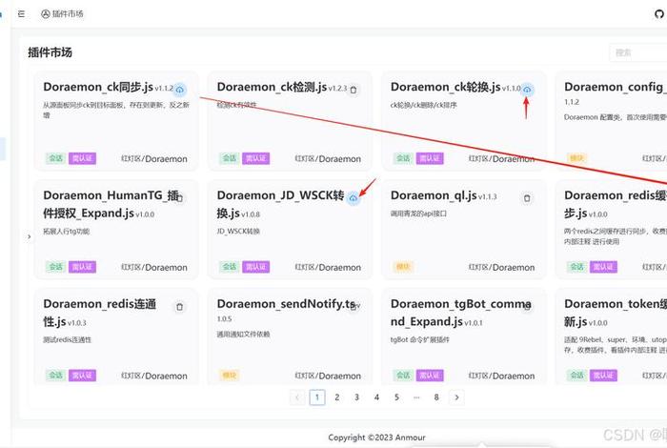Click the pagination ellipsis to skip pages
This screenshot has width=667, height=448.
[x=416, y=397]
